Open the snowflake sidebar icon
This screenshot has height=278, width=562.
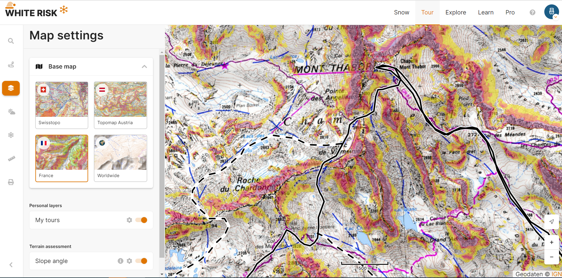11,135
